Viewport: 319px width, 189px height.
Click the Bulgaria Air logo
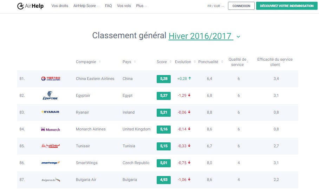point(51,180)
